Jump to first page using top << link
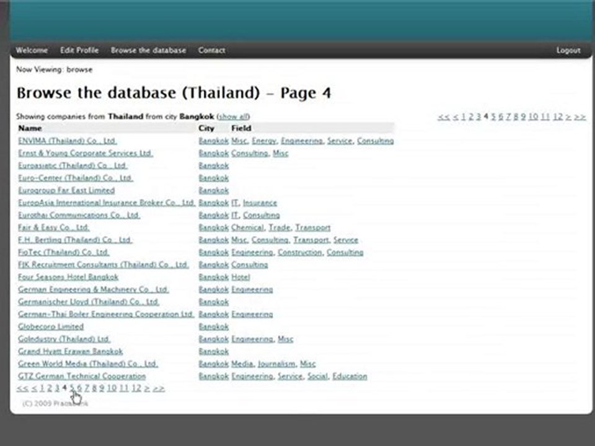The width and height of the screenshot is (595, 446). [444, 116]
